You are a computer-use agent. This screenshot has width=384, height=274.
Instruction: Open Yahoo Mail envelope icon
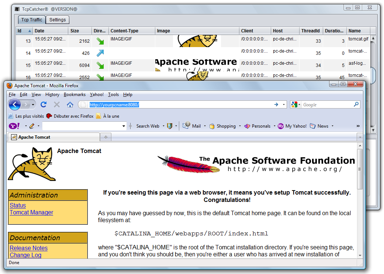click(186, 125)
